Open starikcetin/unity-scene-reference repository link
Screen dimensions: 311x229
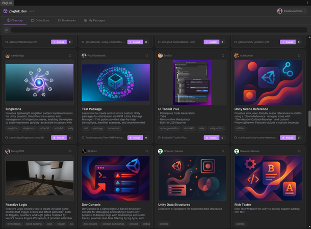255,137
